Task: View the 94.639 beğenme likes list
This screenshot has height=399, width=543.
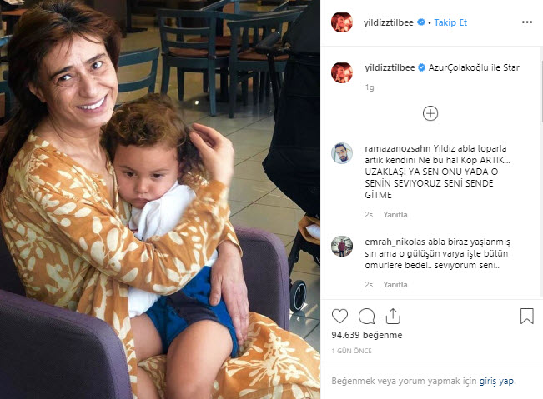Action: (x=367, y=335)
